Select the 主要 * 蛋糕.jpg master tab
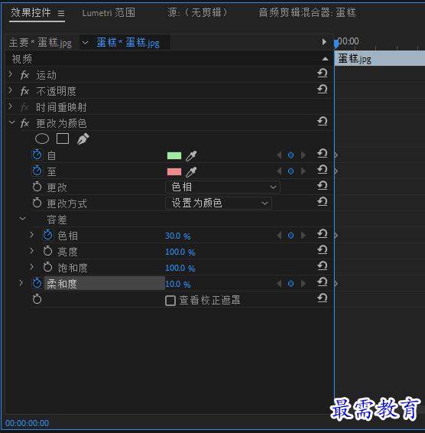Image resolution: width=425 pixels, height=433 pixels. tap(41, 43)
